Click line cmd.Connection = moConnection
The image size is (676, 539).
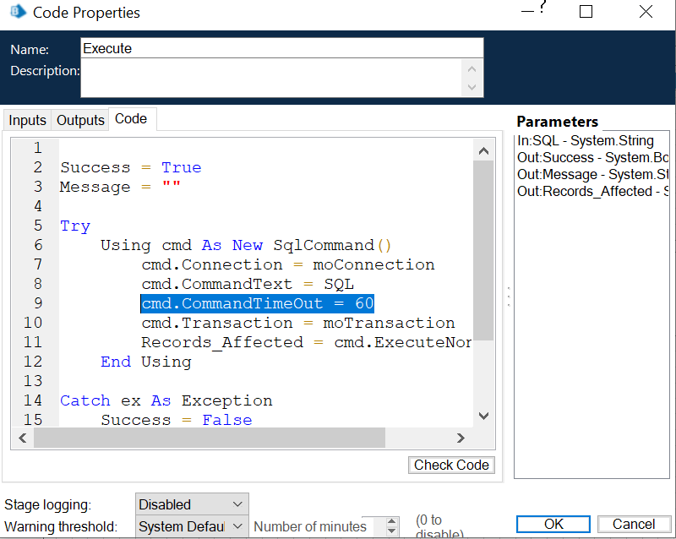coord(288,264)
